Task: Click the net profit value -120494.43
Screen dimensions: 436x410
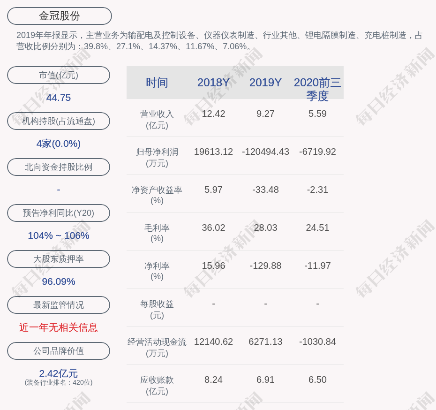Action: 265,152
